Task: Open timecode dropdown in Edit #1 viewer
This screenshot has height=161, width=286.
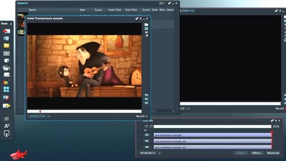Action: point(188,109)
